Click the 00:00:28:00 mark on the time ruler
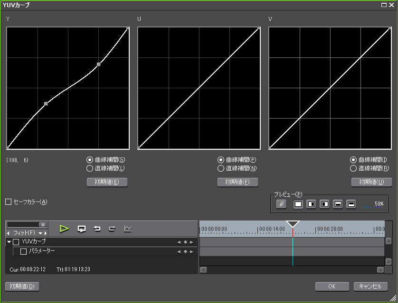Image resolution: width=398 pixels, height=303 pixels. click(x=330, y=229)
